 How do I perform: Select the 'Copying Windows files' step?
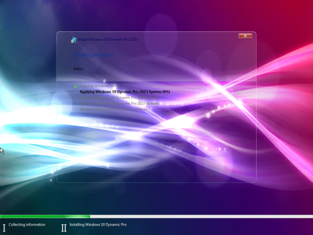tap(98, 86)
